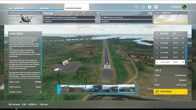The image size is (196, 110).
Task: Click the yellow CONTINUE button
Action: [170, 92]
